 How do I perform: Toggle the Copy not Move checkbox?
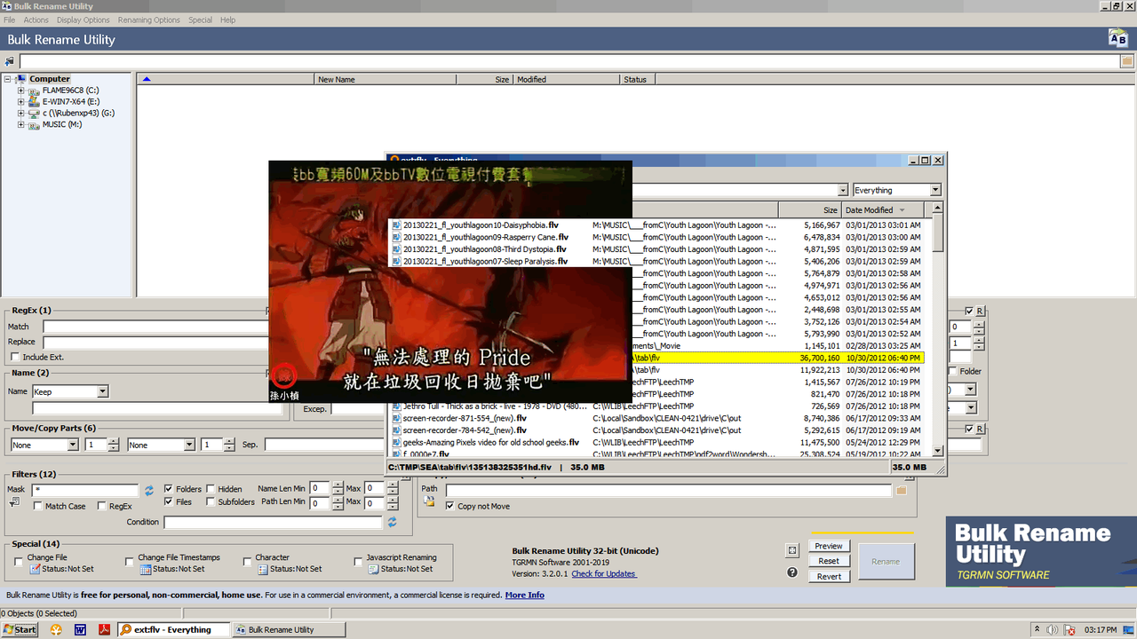click(x=450, y=506)
